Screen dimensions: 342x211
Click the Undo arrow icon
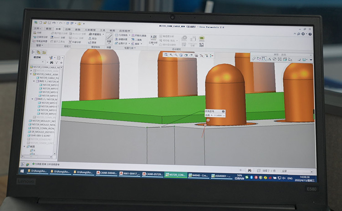(x=54, y=23)
